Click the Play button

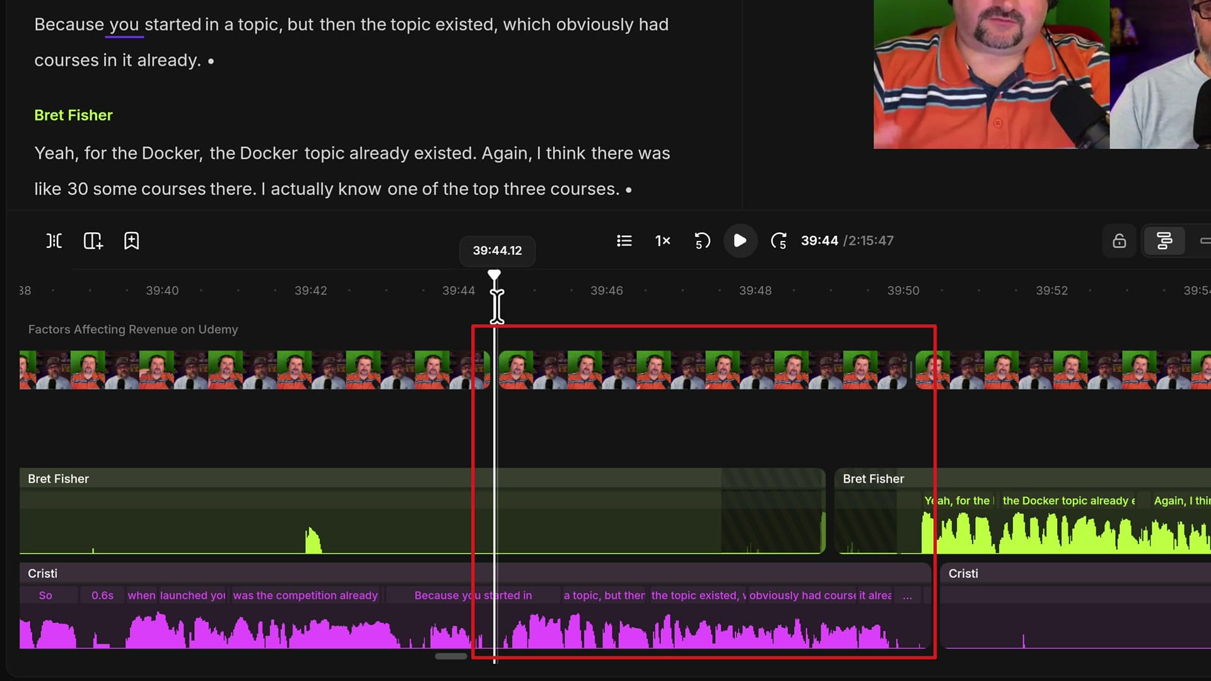coord(740,241)
